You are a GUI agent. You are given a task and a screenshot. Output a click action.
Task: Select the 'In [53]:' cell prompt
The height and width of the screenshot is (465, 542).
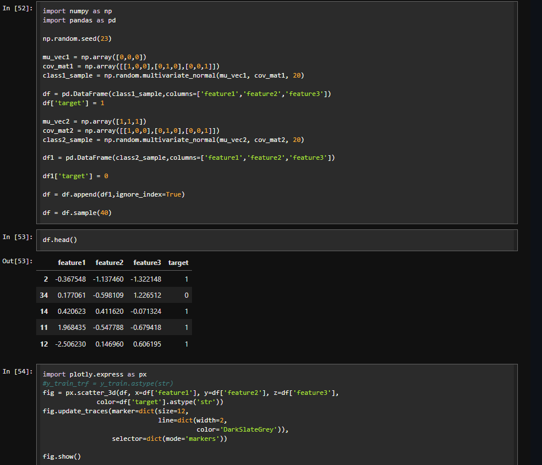(x=17, y=237)
